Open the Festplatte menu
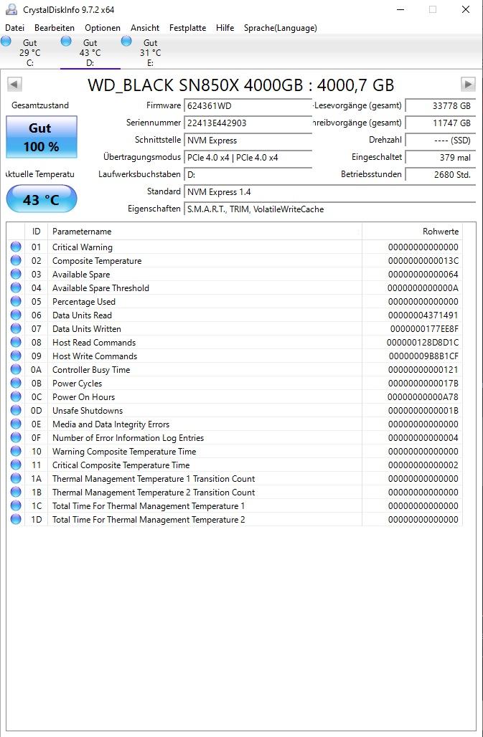Image resolution: width=483 pixels, height=737 pixels. click(x=187, y=28)
